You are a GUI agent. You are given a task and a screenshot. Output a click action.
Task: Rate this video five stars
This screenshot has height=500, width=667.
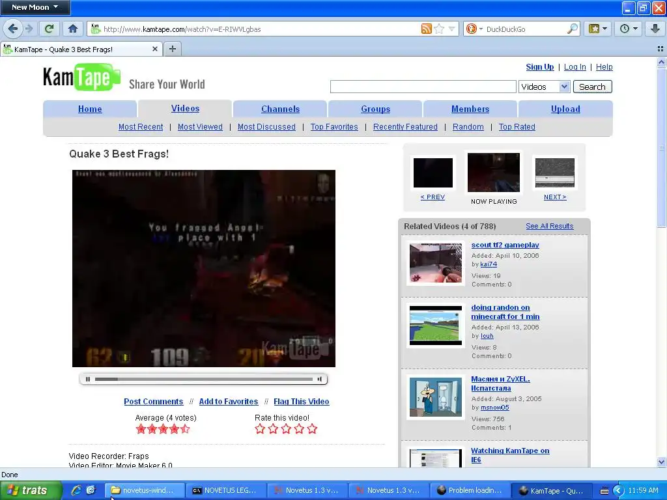click(312, 428)
